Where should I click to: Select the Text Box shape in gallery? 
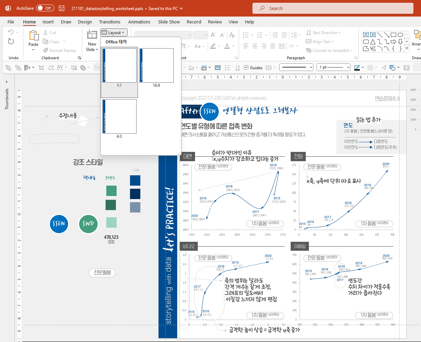coord(366,35)
